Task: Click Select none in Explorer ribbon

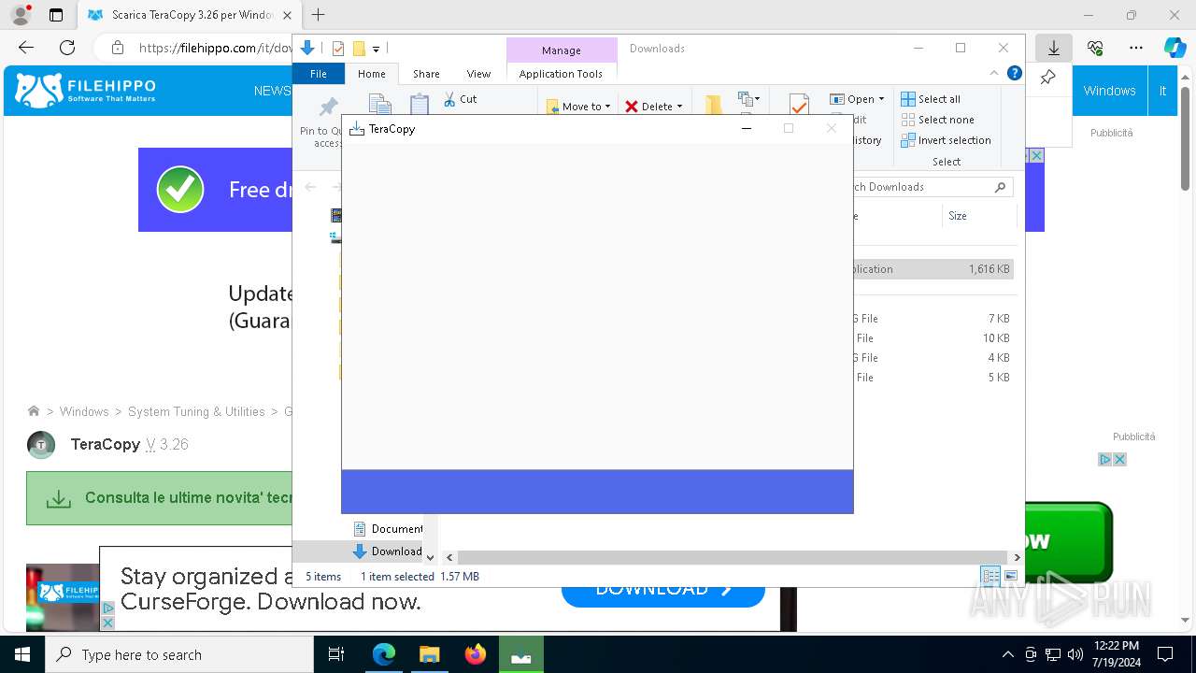Action: (937, 120)
